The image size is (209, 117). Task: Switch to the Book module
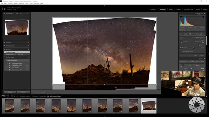point(179,9)
